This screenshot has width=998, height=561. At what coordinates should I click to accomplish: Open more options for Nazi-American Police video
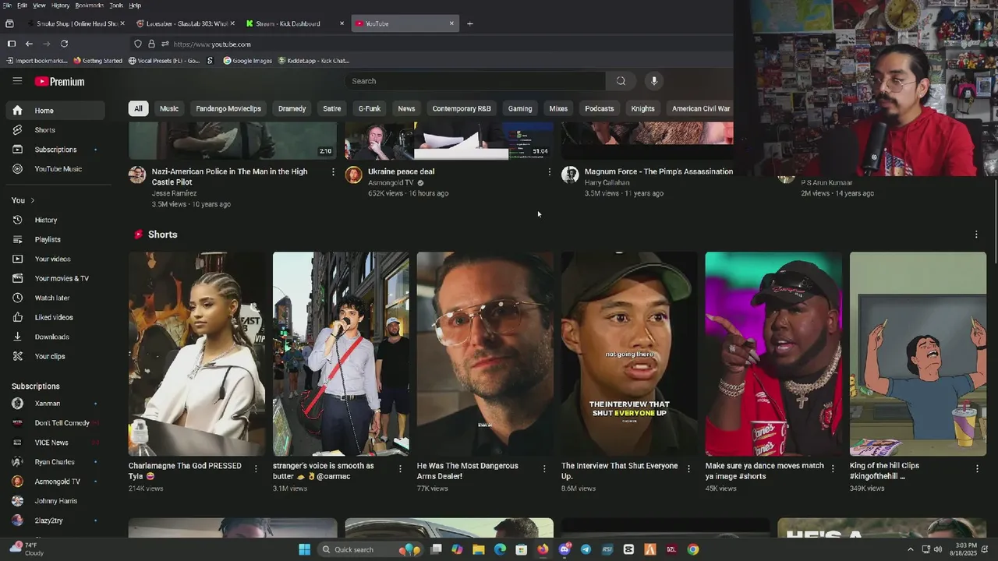tap(334, 171)
